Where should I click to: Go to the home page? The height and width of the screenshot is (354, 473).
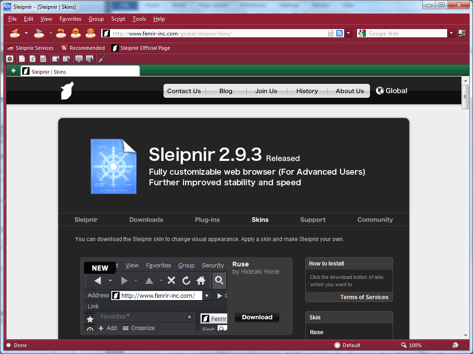click(91, 33)
